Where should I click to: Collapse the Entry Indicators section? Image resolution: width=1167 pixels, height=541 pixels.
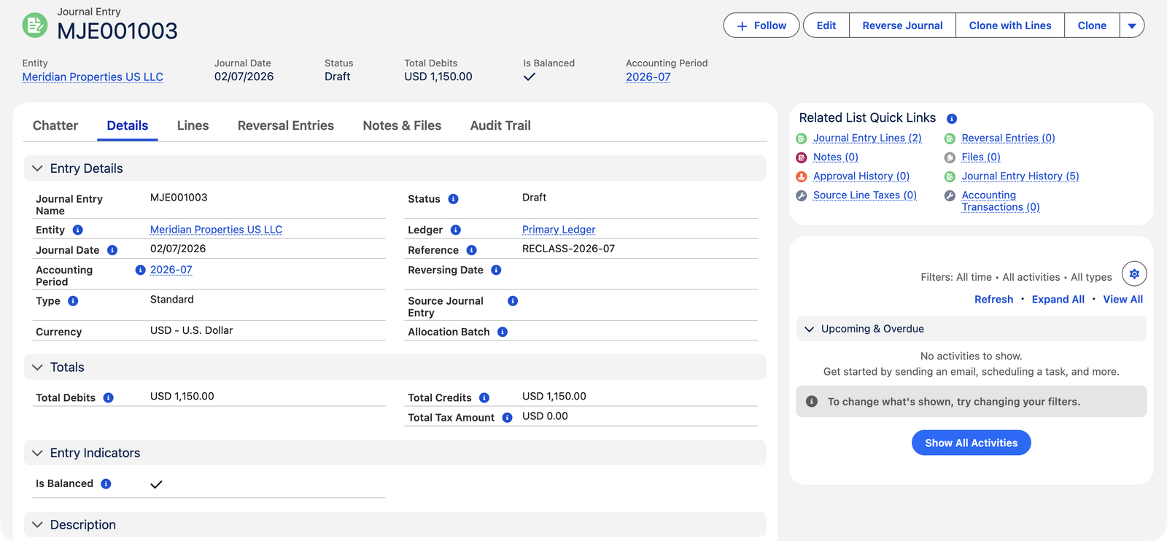(37, 453)
